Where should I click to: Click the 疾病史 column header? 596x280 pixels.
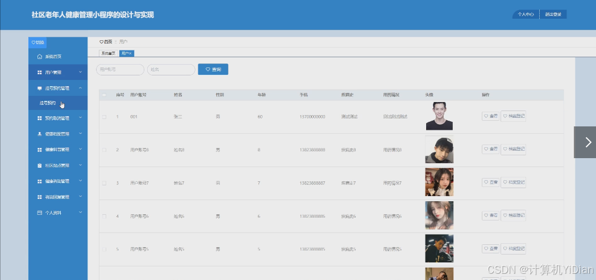[347, 95]
